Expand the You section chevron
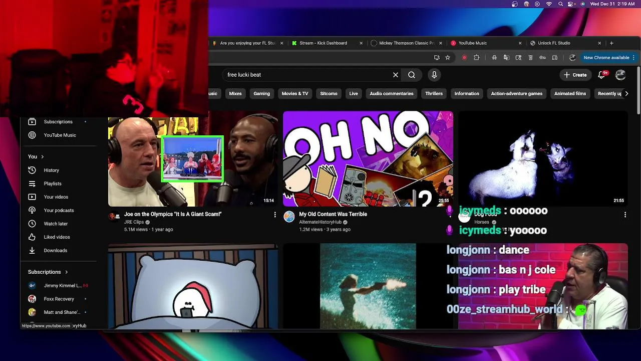 (x=43, y=157)
